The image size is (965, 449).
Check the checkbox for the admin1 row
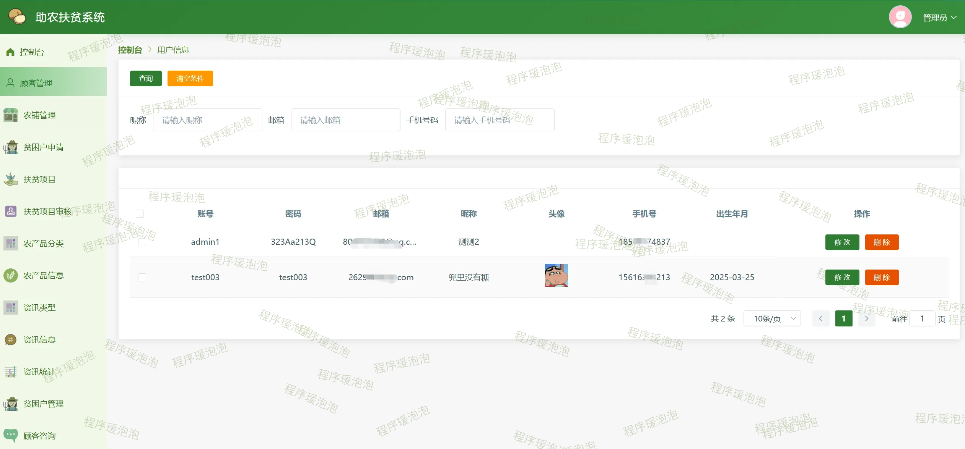click(142, 242)
